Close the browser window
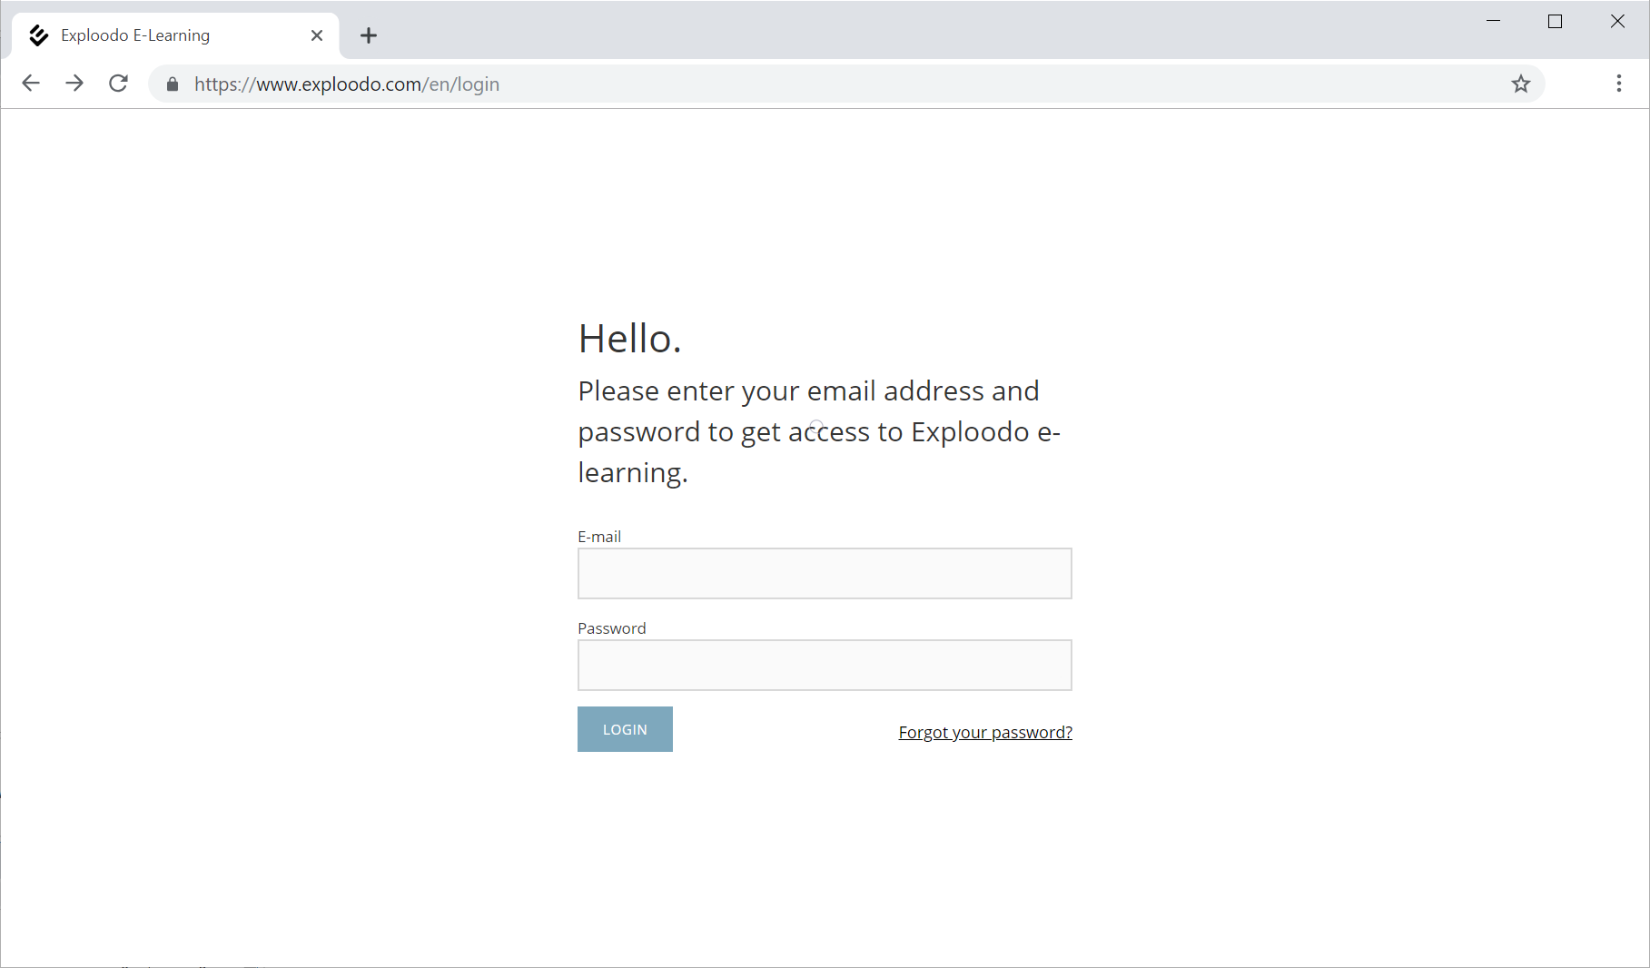This screenshot has width=1650, height=968. pos(1617,21)
